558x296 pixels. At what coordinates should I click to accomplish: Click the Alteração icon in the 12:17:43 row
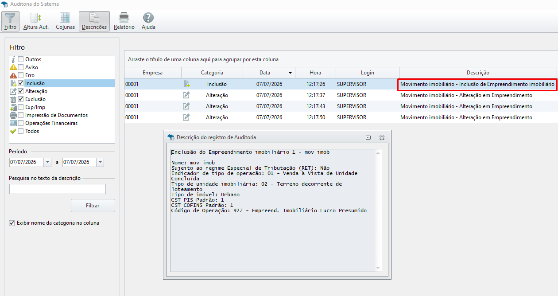(x=186, y=106)
